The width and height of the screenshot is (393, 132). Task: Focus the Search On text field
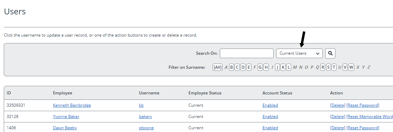tap(247, 53)
